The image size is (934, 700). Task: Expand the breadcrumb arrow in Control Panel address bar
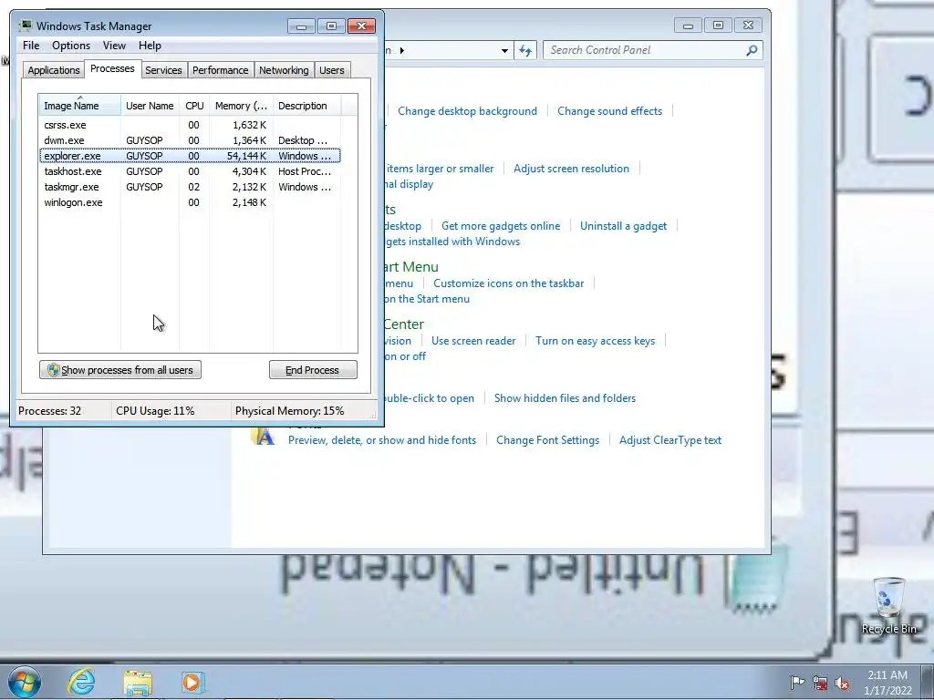pos(402,51)
